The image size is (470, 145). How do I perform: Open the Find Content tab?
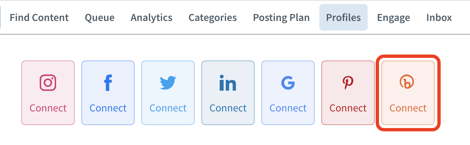pyautogui.click(x=39, y=17)
